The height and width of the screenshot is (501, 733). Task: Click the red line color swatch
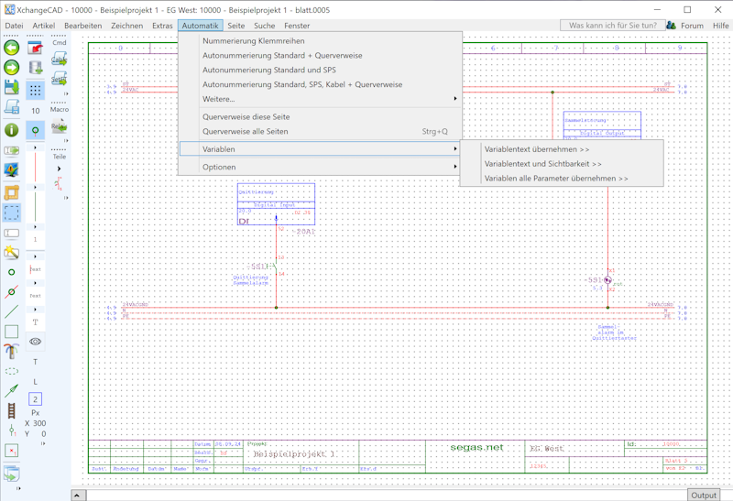pos(36,165)
